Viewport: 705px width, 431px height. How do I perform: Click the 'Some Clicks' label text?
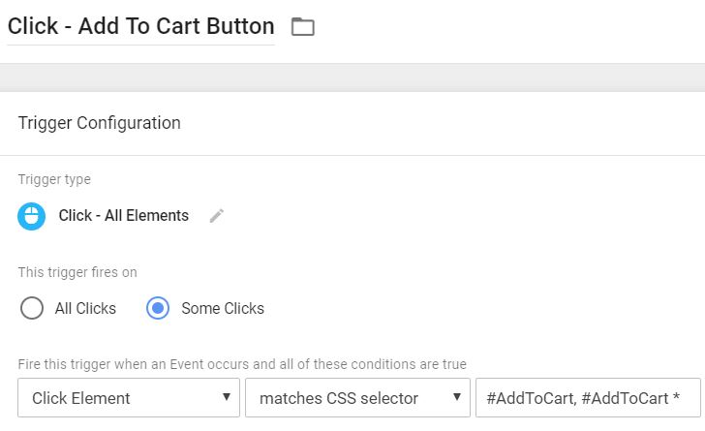click(223, 309)
